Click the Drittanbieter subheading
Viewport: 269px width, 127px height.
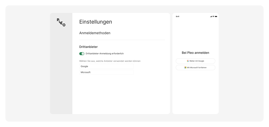pos(88,47)
